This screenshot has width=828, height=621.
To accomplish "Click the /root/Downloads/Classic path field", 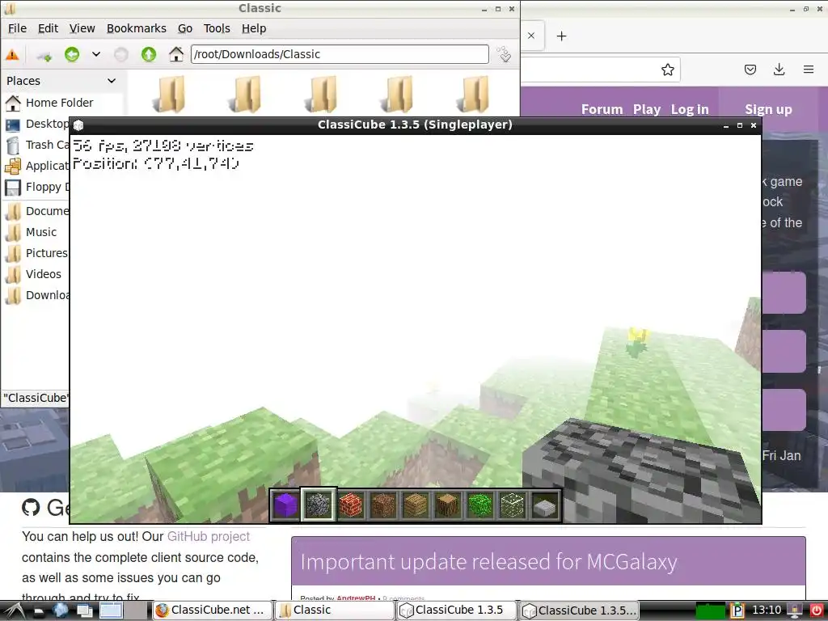I will 340,54.
